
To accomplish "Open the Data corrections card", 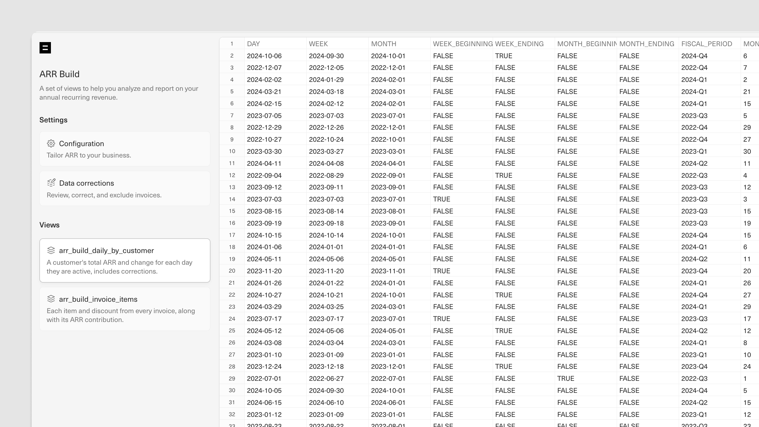I will [125, 189].
